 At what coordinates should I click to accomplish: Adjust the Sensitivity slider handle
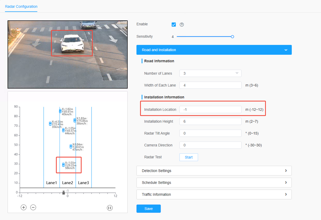232,37
